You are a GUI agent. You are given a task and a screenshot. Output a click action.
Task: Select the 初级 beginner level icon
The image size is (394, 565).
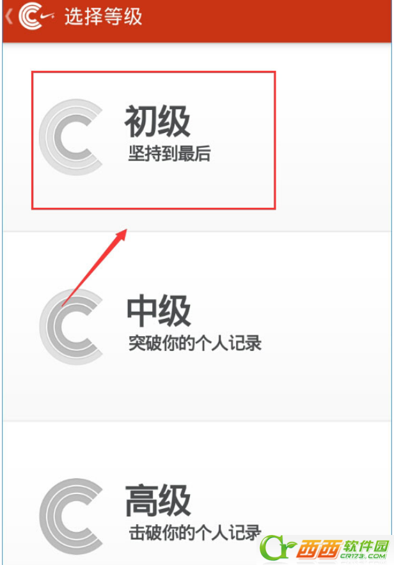(70, 137)
